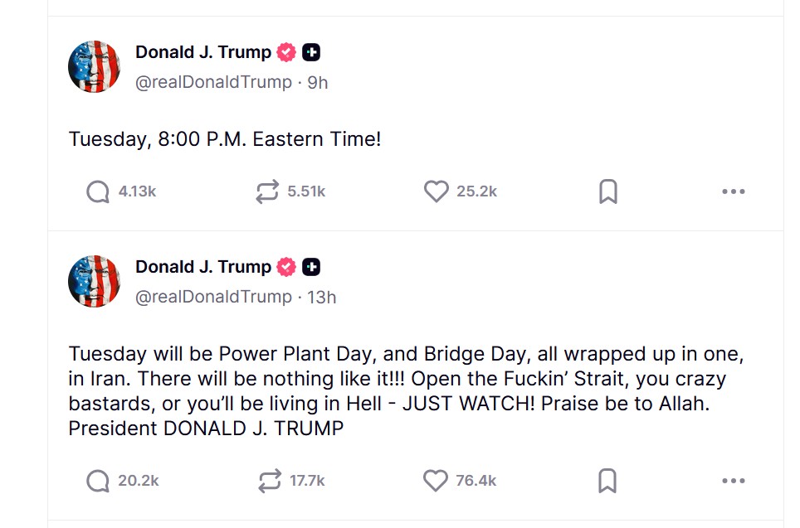Open the @realDonaldTrump handle on 9h post

pos(213,82)
